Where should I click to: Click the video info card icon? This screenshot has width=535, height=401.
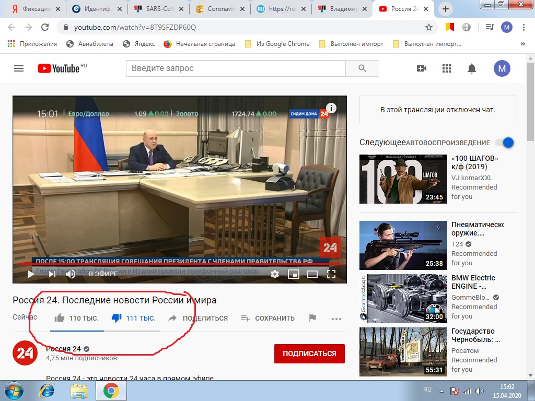click(x=331, y=108)
